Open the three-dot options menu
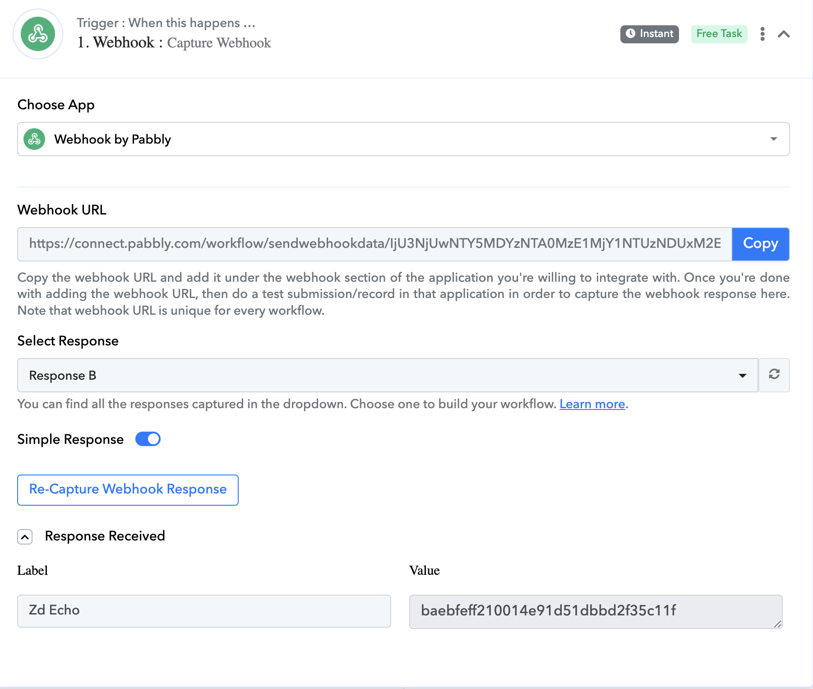The width and height of the screenshot is (813, 689). pyautogui.click(x=762, y=34)
